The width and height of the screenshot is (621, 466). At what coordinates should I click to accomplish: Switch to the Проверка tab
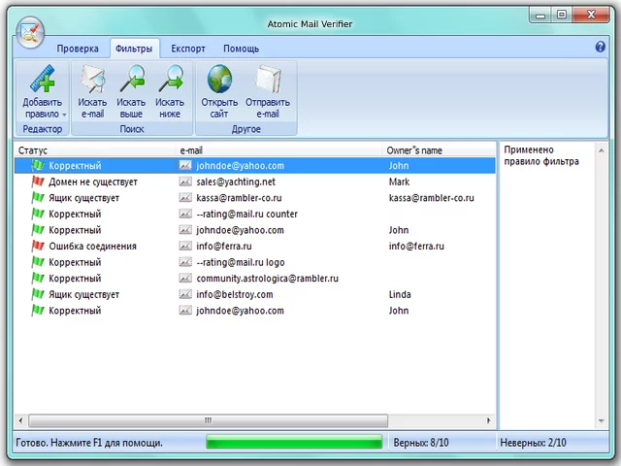78,49
